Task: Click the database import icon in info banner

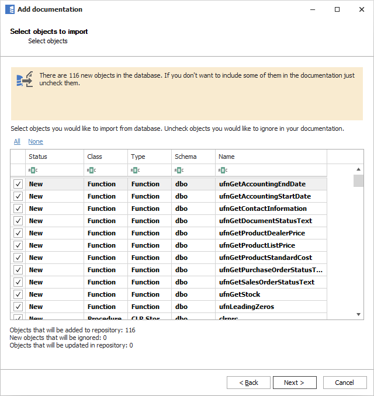Action: point(24,80)
